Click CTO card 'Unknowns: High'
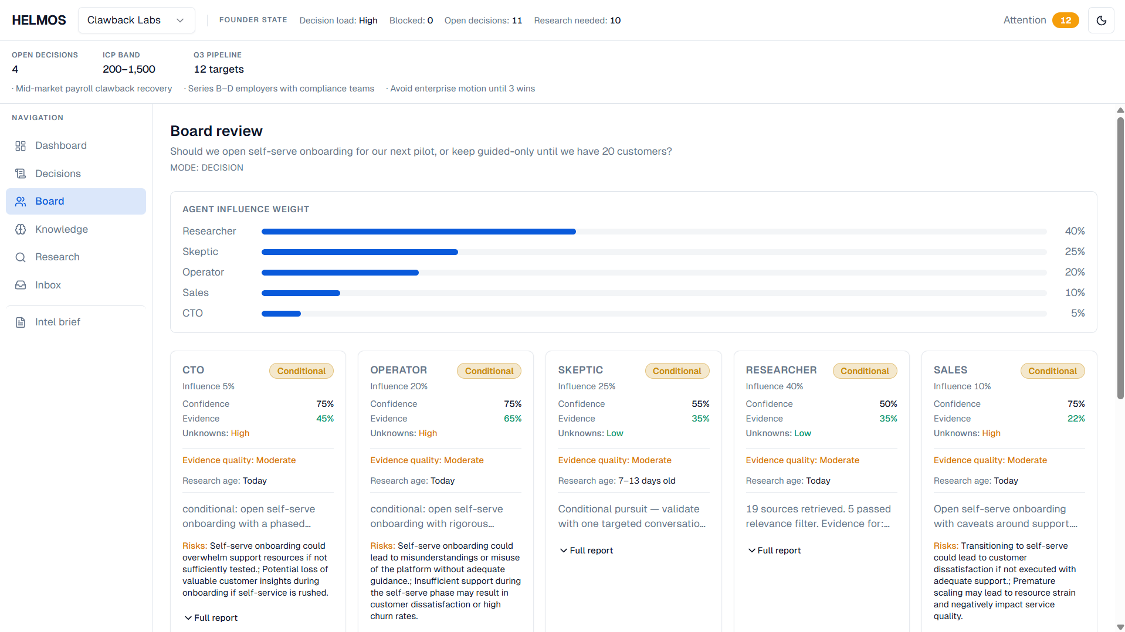 click(216, 433)
